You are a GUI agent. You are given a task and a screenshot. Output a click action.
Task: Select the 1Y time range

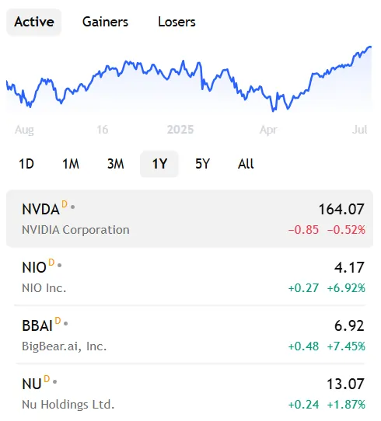coord(159,164)
